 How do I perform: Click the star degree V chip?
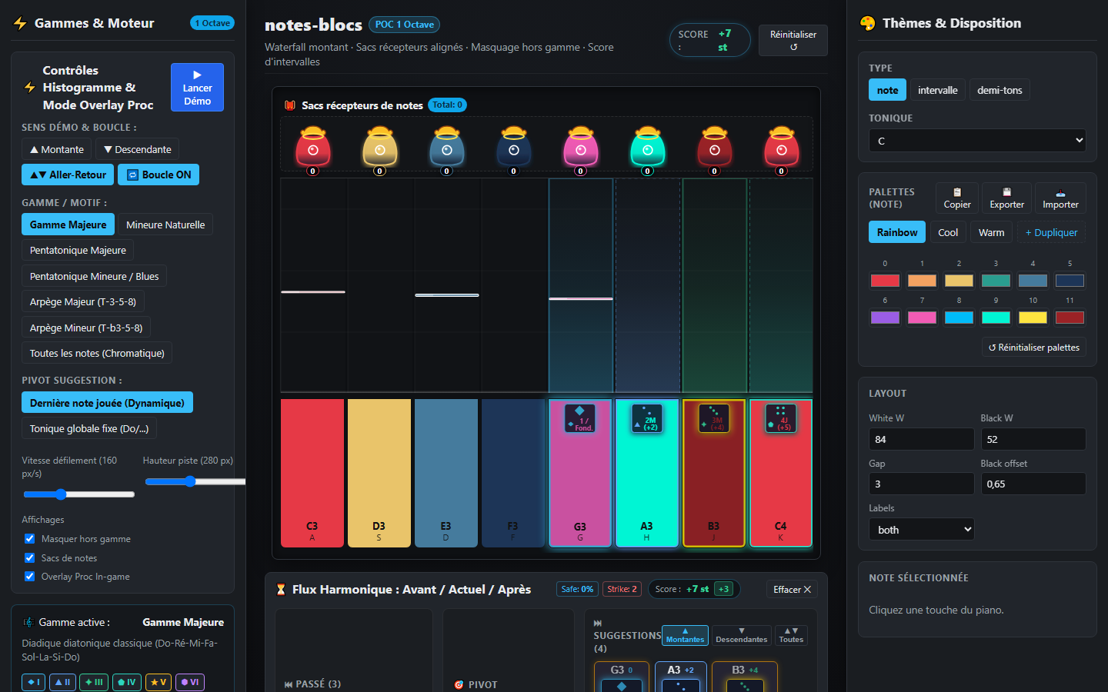point(159,682)
